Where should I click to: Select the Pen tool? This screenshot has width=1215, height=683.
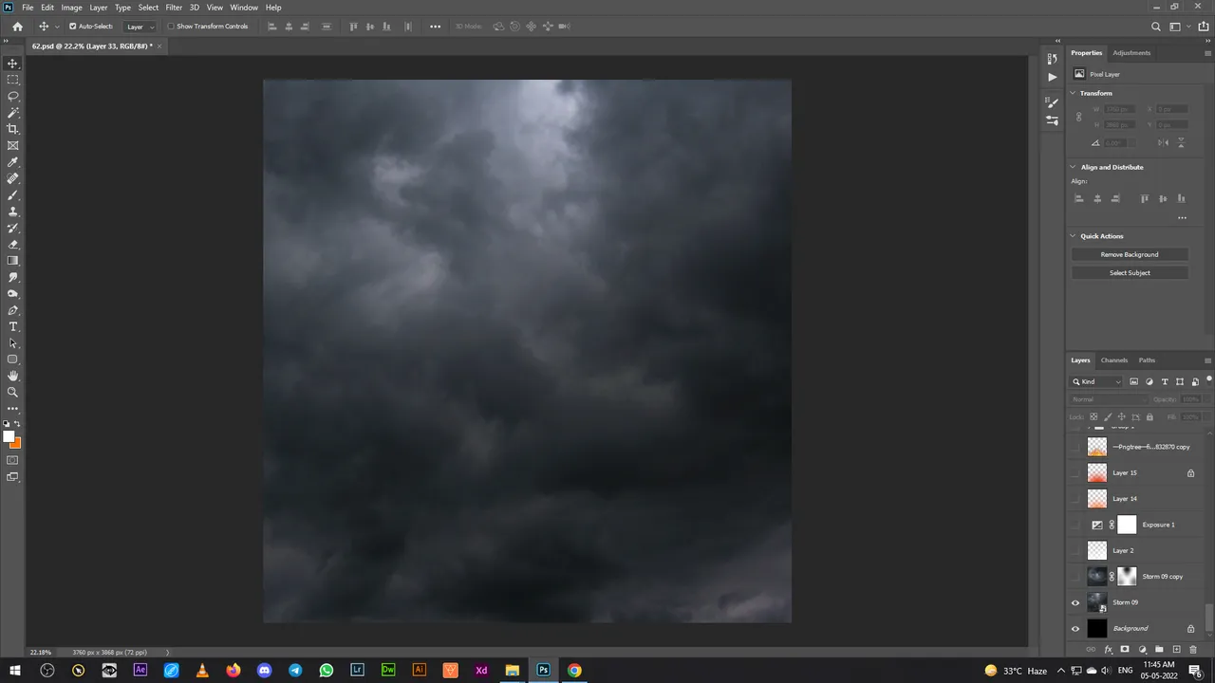tap(12, 310)
